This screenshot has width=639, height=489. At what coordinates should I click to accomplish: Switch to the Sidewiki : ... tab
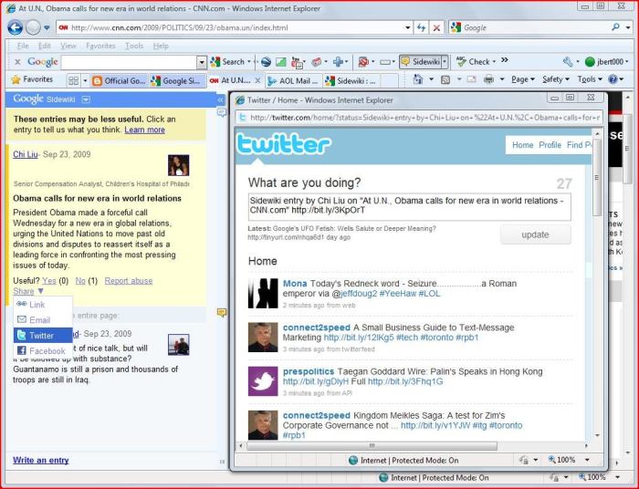pos(351,80)
